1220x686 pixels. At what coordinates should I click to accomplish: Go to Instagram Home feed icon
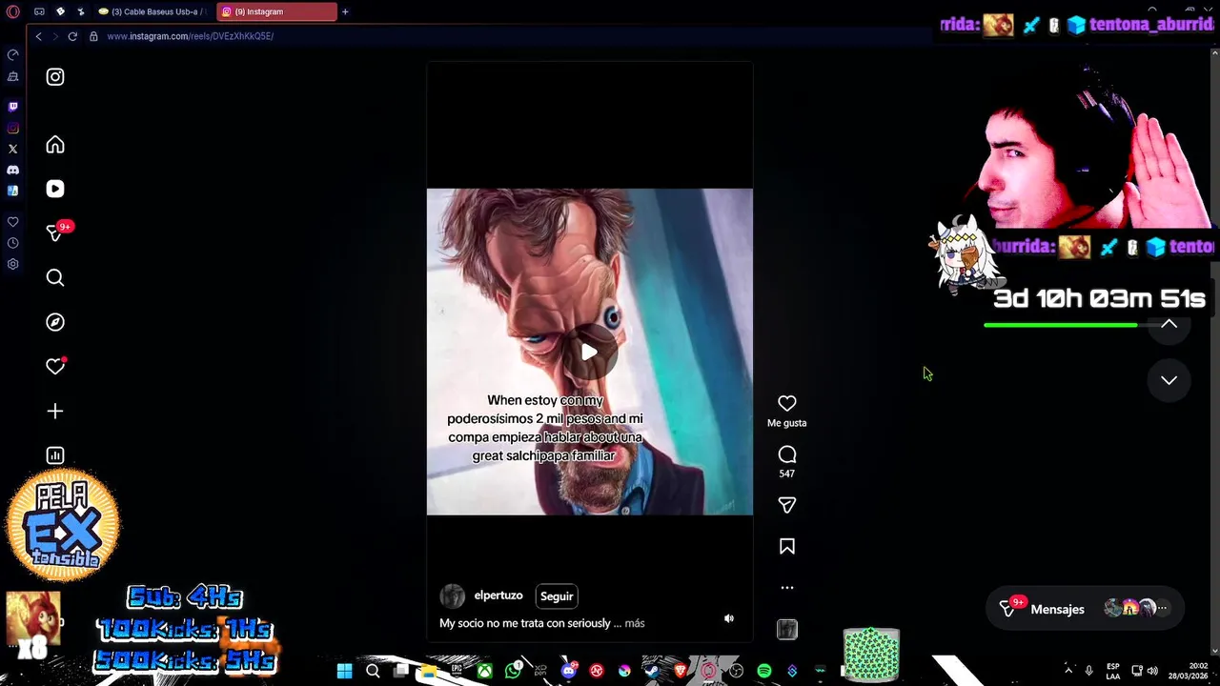tap(55, 145)
